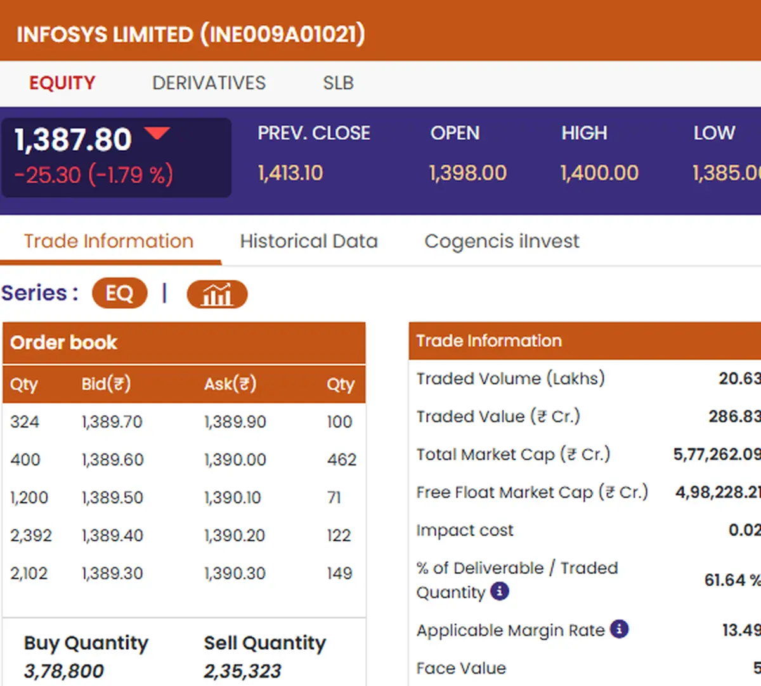Screen dimensions: 761x686
Task: Click the ask price 1,390.20
Action: (x=235, y=536)
